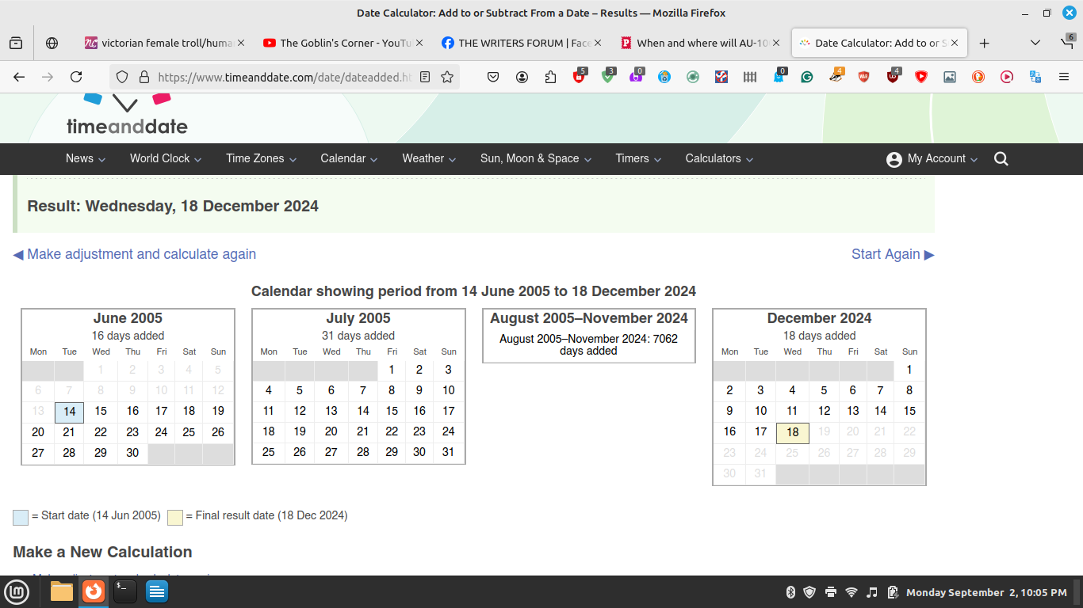1083x608 pixels.
Task: Click the Start Again link
Action: coord(893,254)
